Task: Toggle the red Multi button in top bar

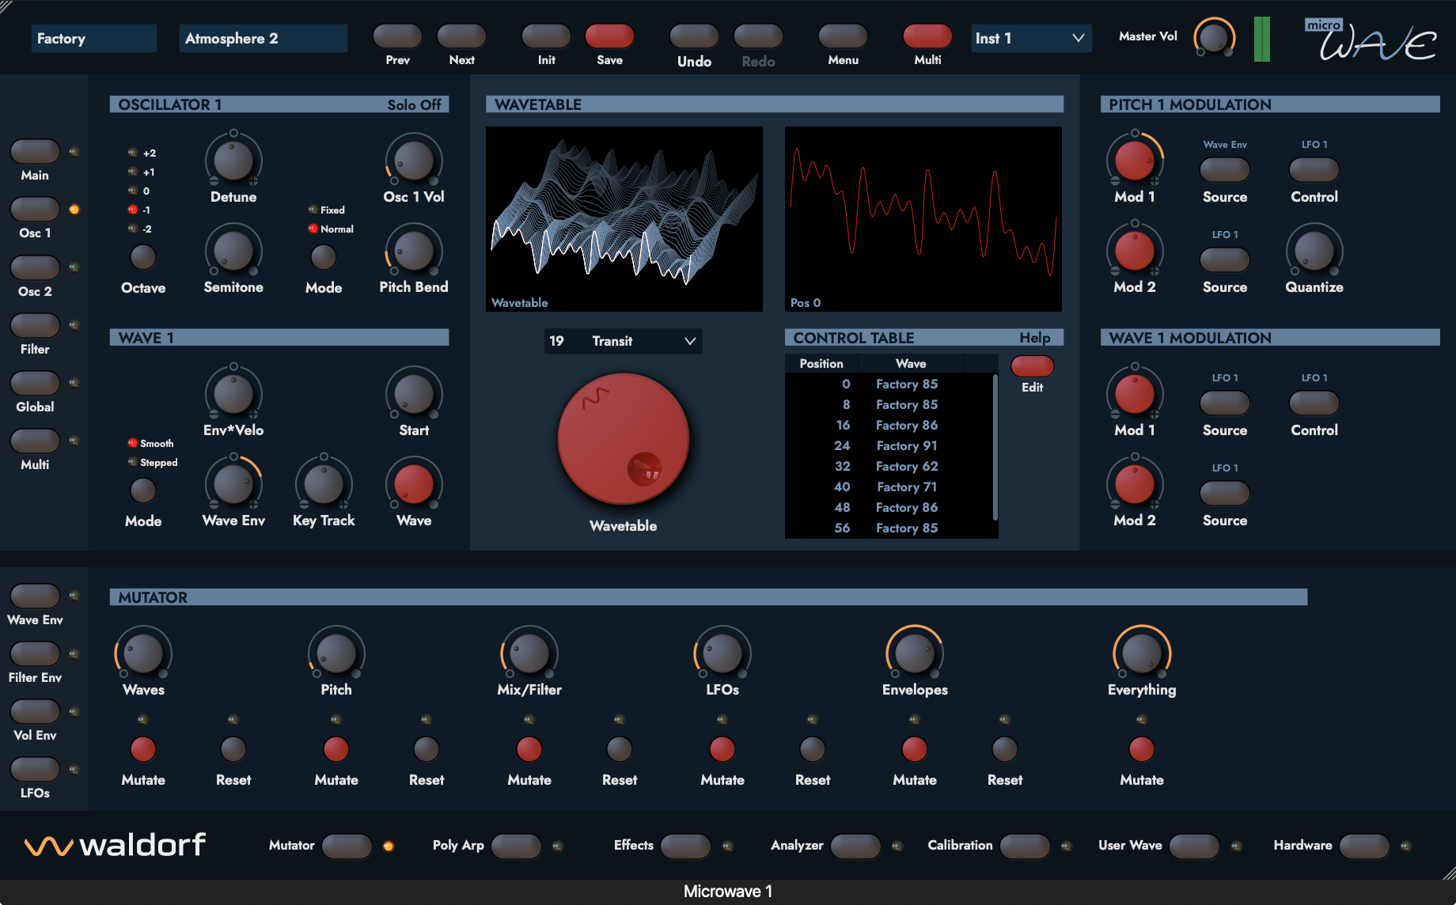Action: click(927, 36)
